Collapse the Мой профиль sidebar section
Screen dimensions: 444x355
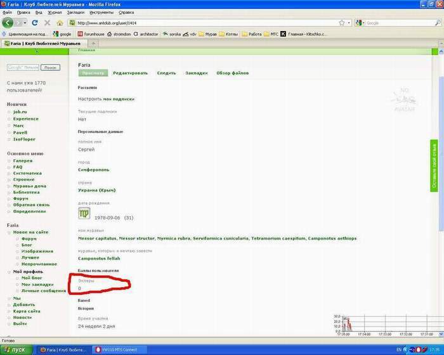(27, 271)
